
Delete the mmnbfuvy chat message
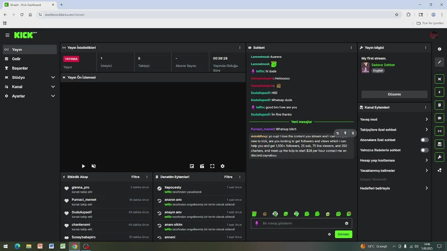(353, 133)
